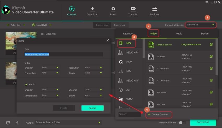Uncheck the Audio checkbox in Setting
This screenshot has height=128, width=222.
(x=26, y=84)
